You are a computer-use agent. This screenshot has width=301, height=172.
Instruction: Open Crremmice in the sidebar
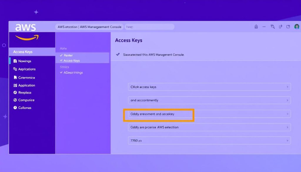(26, 78)
